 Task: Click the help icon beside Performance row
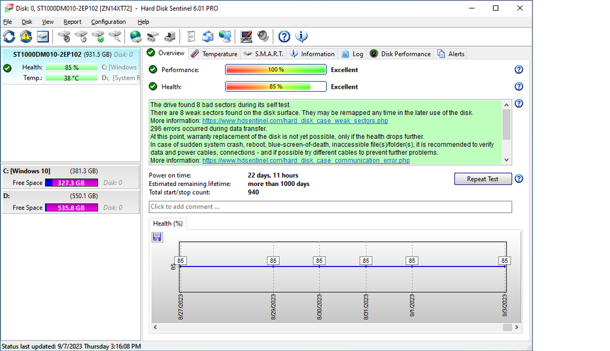coord(518,70)
